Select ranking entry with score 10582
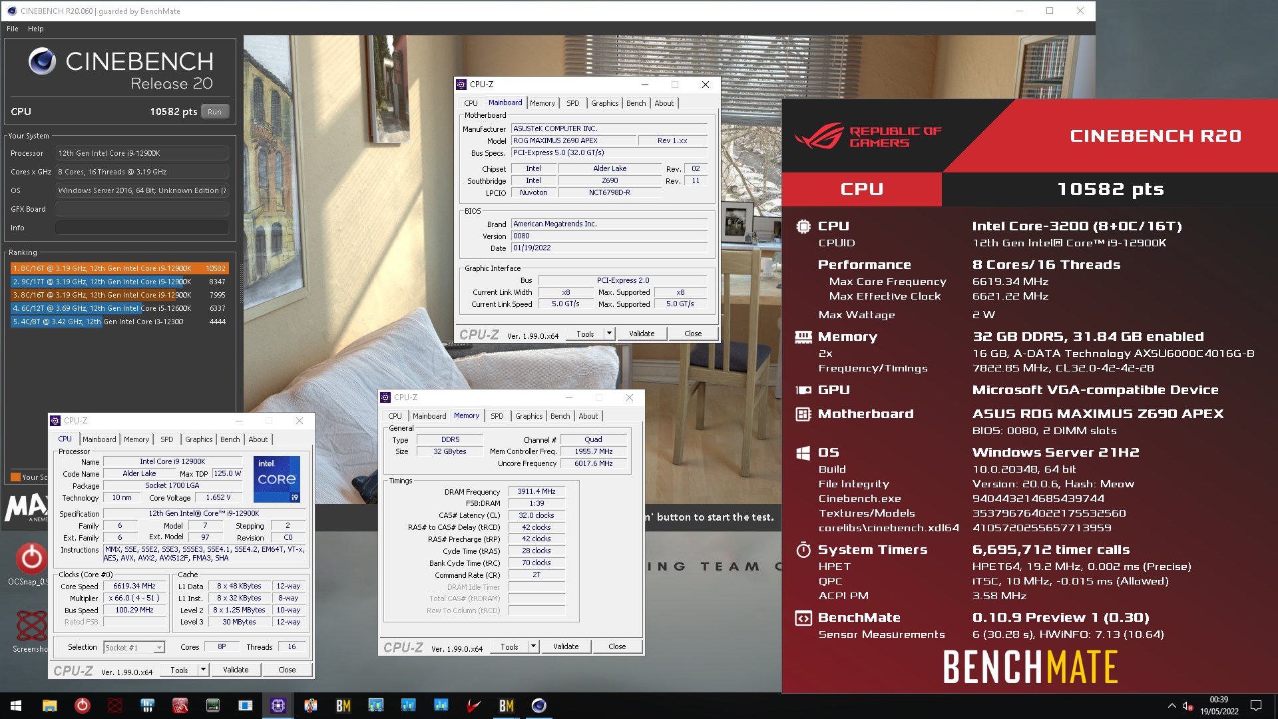This screenshot has width=1278, height=719. [119, 268]
